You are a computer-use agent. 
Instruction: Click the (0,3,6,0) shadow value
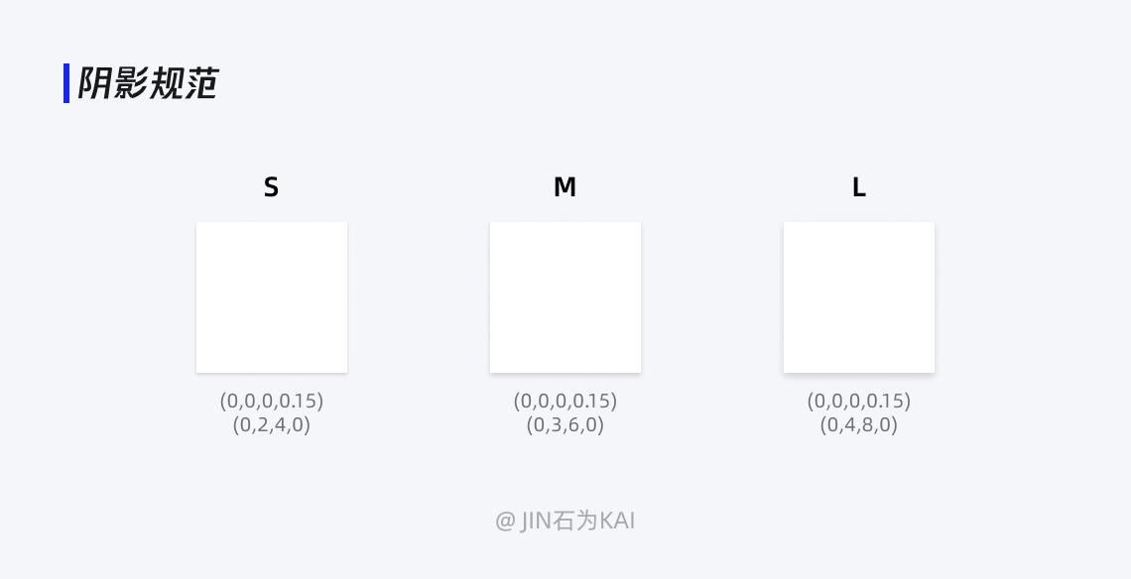tap(565, 424)
